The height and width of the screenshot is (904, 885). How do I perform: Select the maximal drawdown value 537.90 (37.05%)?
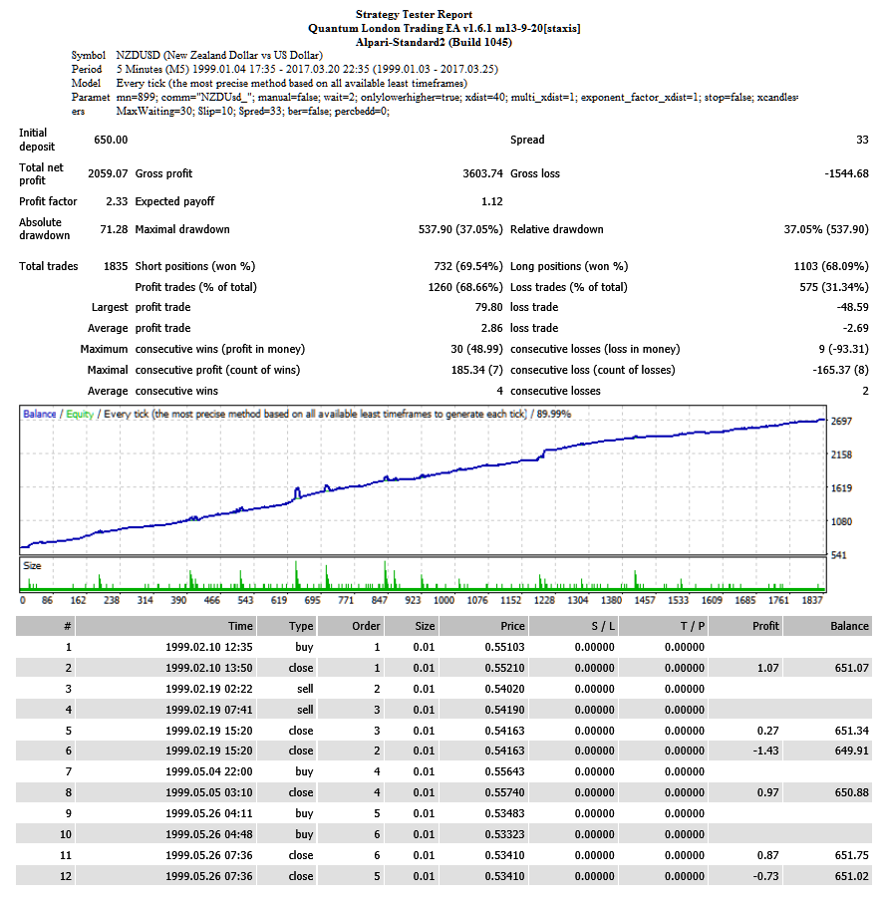[x=460, y=229]
